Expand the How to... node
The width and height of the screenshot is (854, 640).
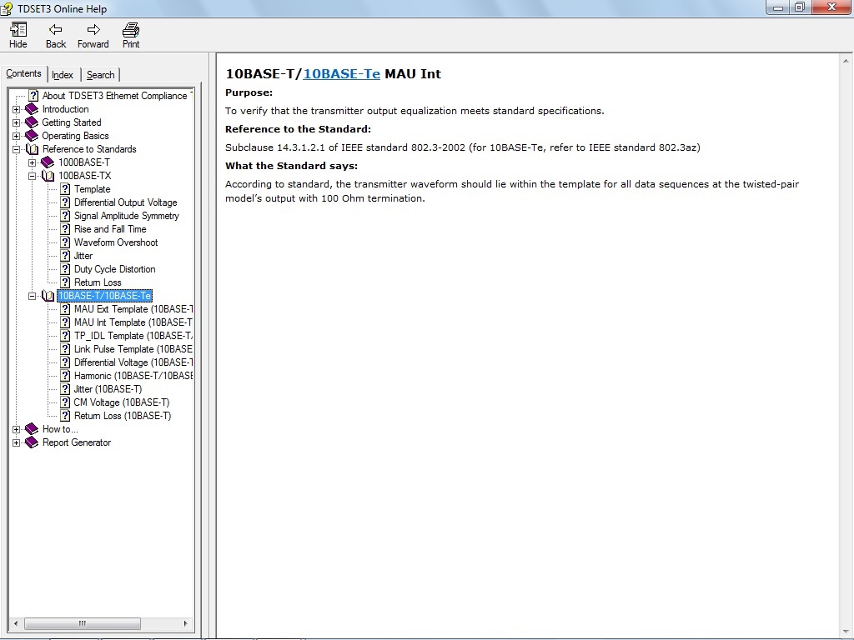click(x=17, y=429)
